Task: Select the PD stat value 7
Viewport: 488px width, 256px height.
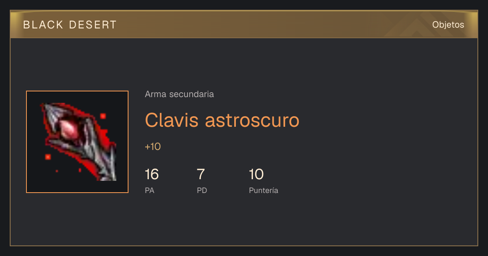Action: click(x=200, y=174)
